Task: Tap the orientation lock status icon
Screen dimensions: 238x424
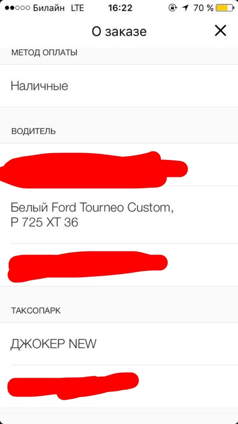Action: (x=173, y=8)
